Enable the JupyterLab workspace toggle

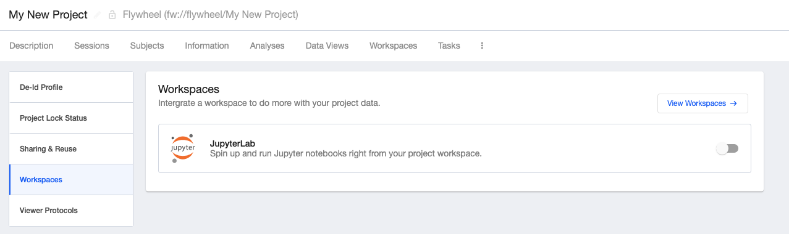pos(727,148)
